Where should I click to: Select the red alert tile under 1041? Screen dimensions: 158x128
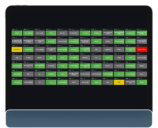(142, 50)
